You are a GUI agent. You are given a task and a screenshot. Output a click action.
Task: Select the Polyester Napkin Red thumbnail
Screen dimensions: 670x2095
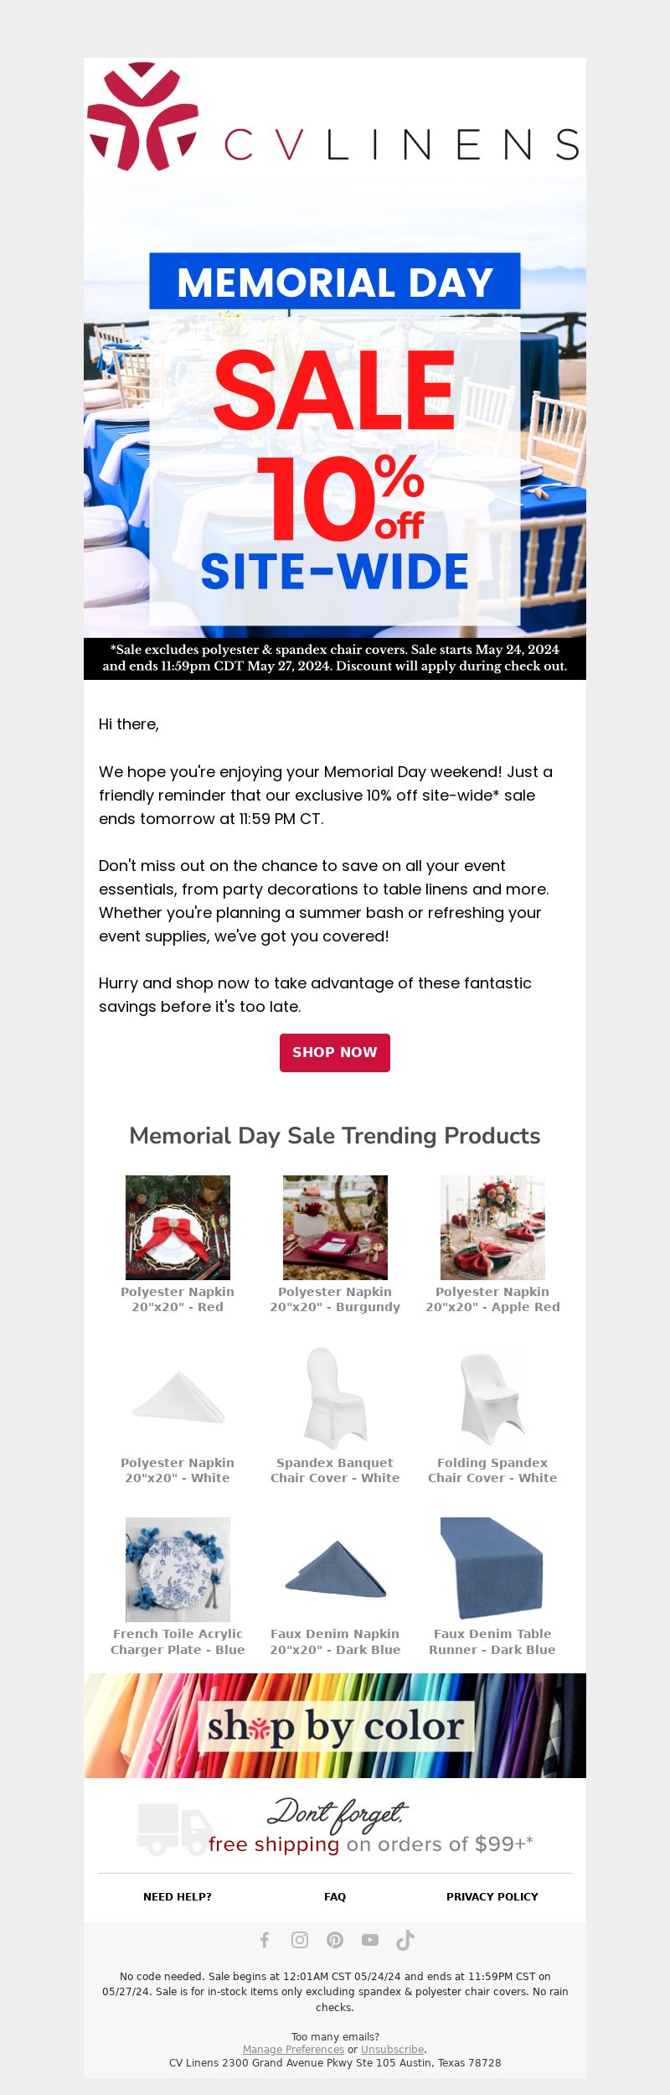tap(178, 1227)
